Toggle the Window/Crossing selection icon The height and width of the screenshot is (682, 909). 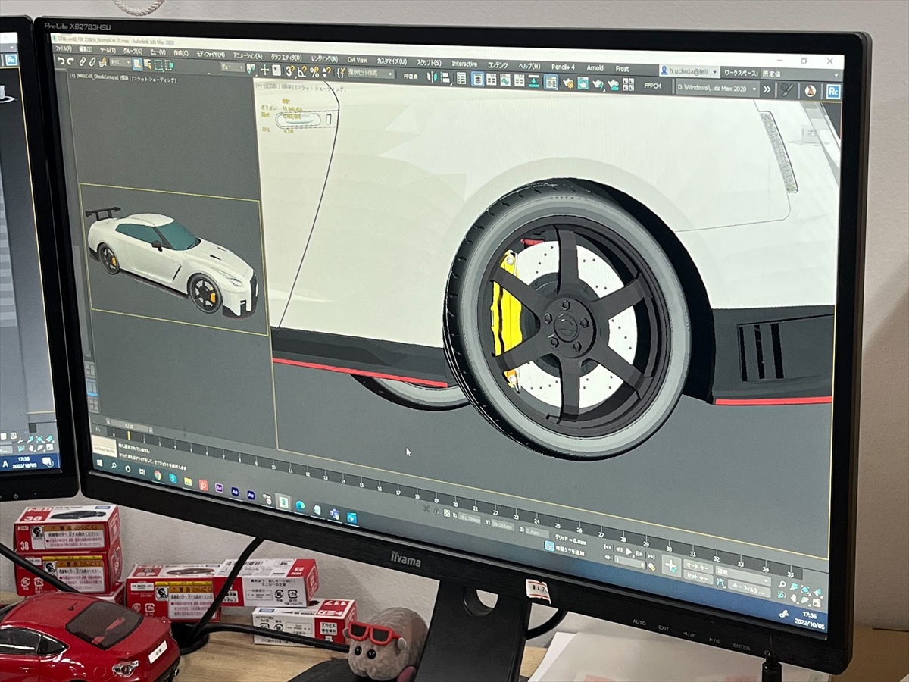point(169,65)
